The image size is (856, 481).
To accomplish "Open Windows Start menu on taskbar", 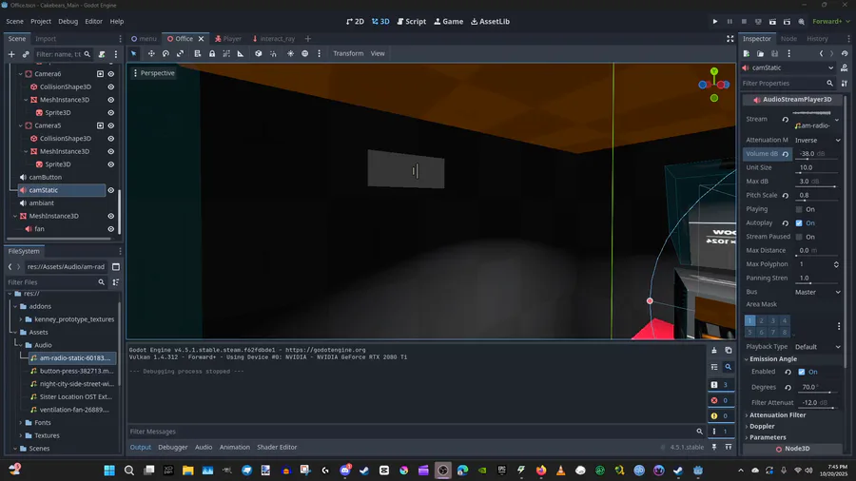I will 109,471.
